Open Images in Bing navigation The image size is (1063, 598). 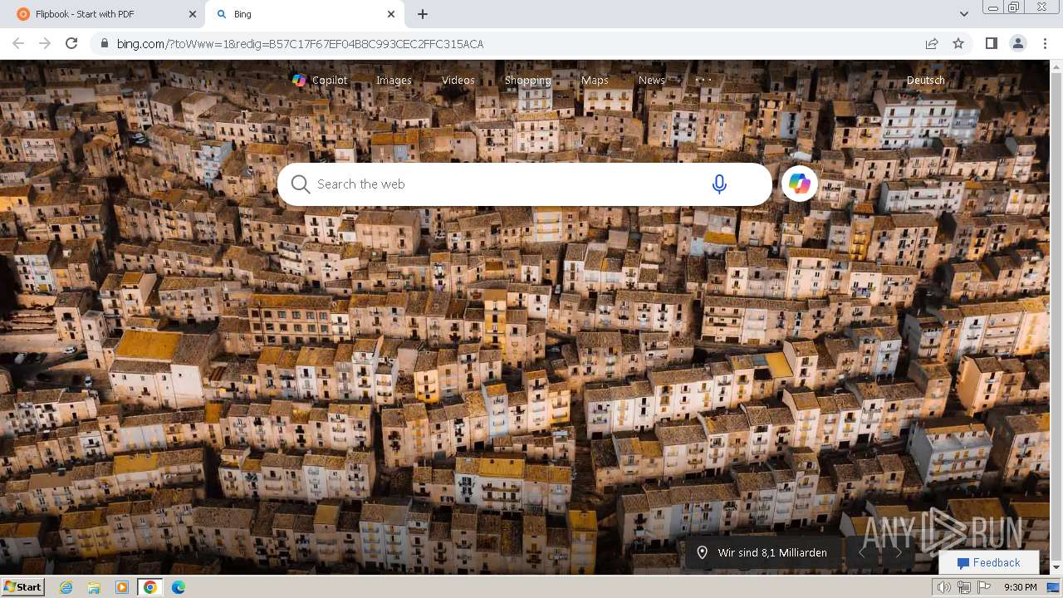click(x=394, y=80)
